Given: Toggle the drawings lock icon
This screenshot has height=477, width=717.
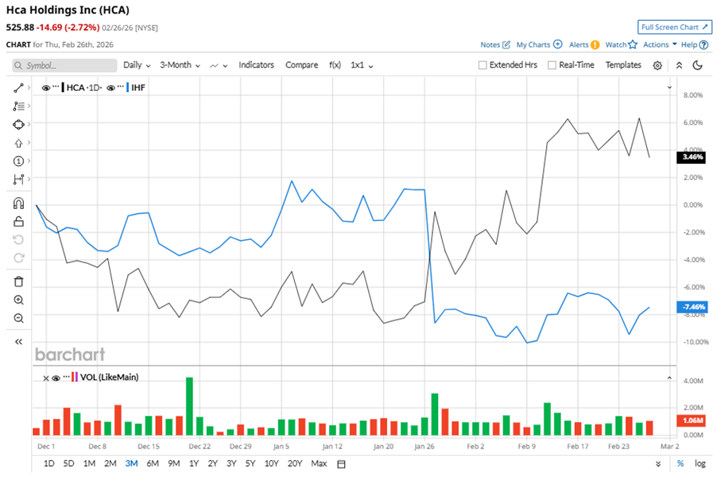Looking at the screenshot, I should 18,222.
